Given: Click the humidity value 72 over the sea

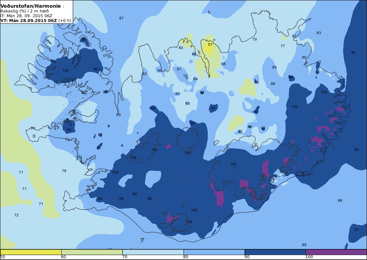Looking at the screenshot, I should tap(17, 215).
